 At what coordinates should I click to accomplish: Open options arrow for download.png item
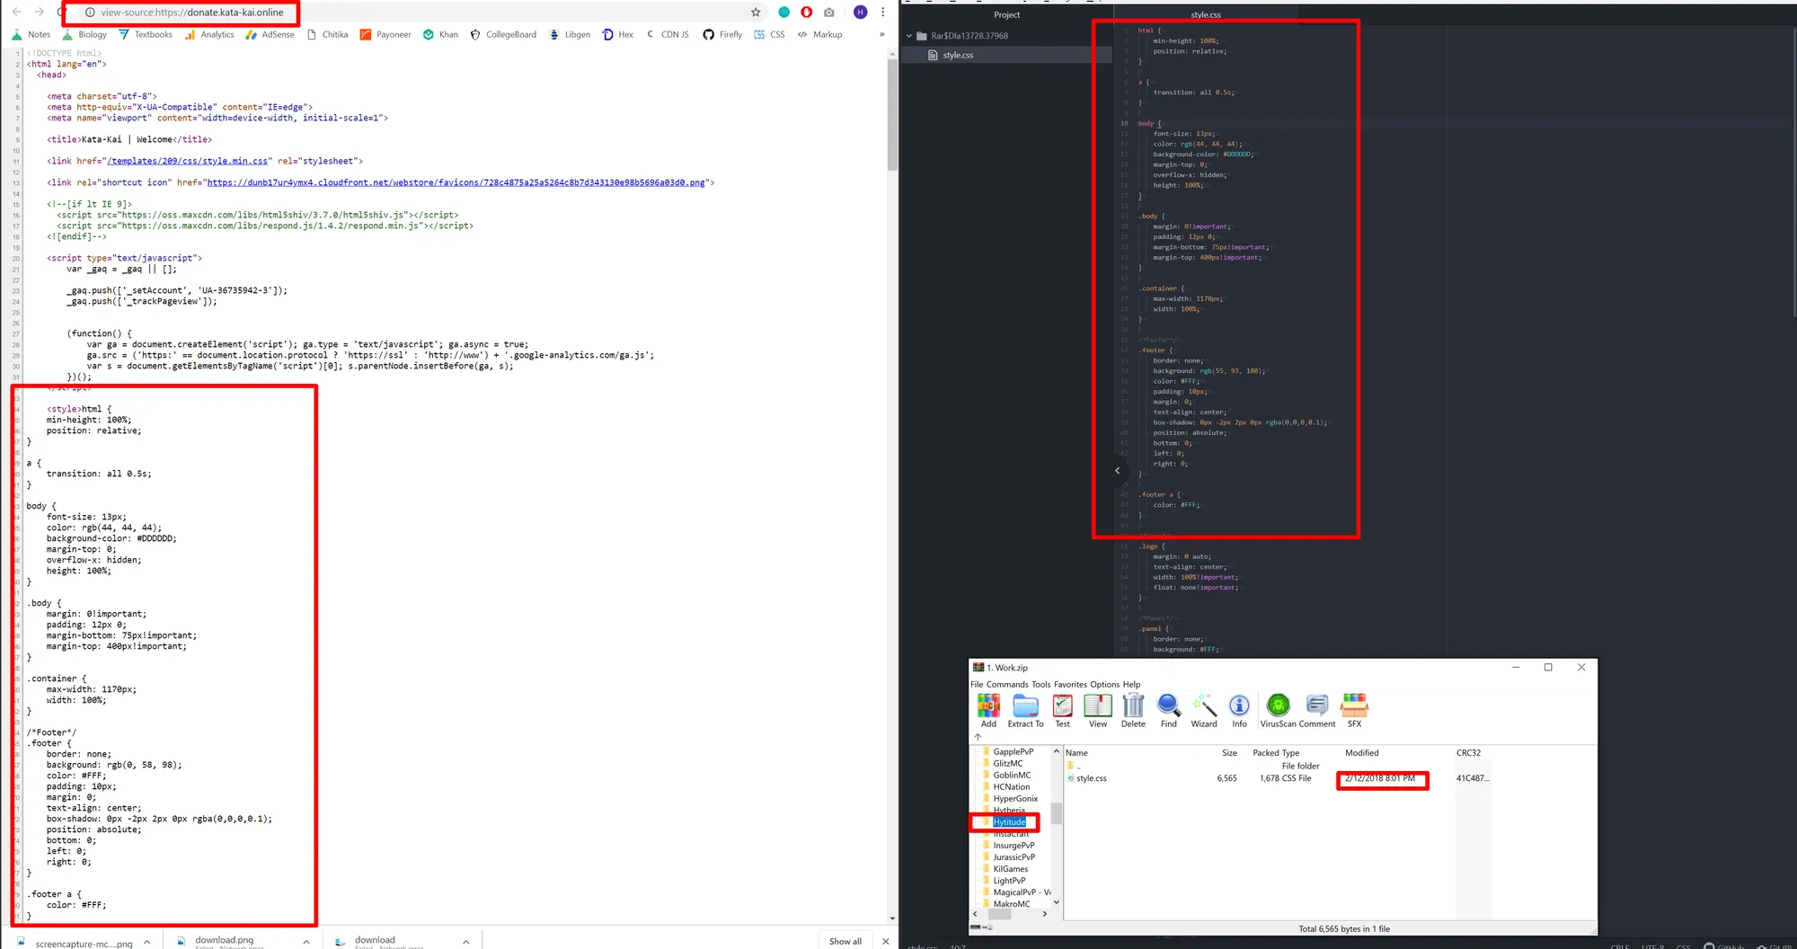[306, 942]
